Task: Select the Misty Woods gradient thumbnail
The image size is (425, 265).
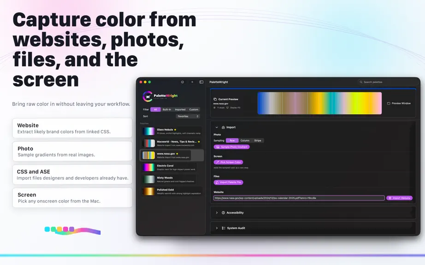Action: coord(148,179)
